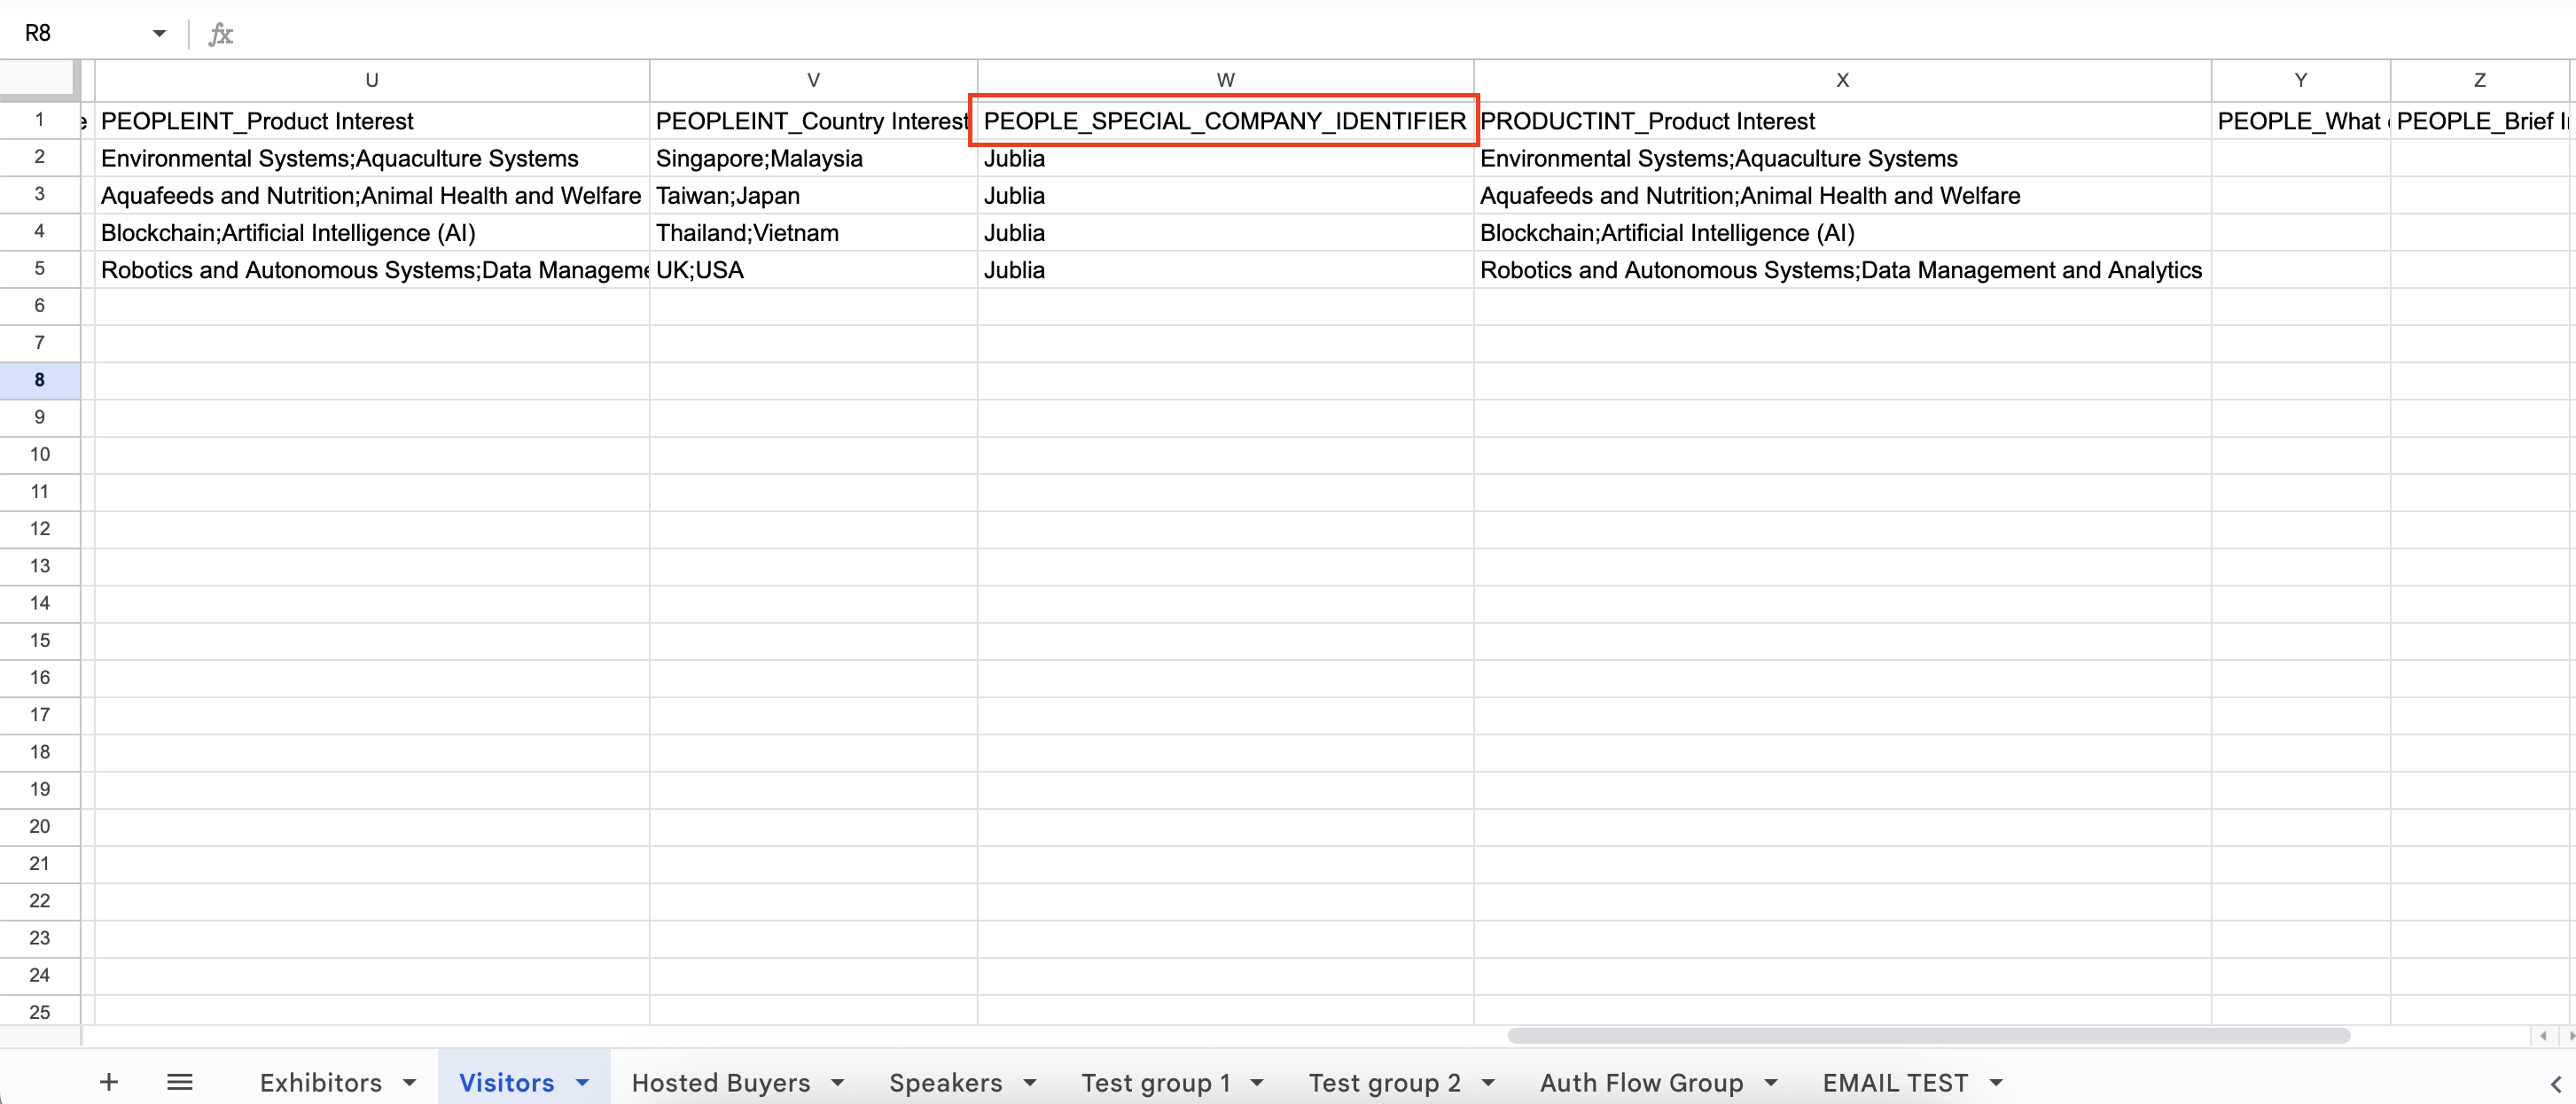Select row 8 header

[40, 379]
